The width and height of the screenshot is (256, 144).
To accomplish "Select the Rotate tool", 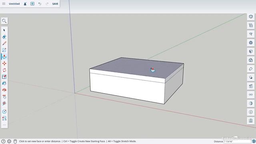I will 4,70.
